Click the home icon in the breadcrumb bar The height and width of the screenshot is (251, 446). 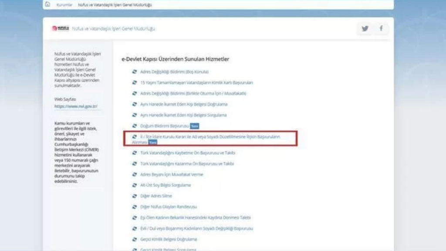pos(48,4)
